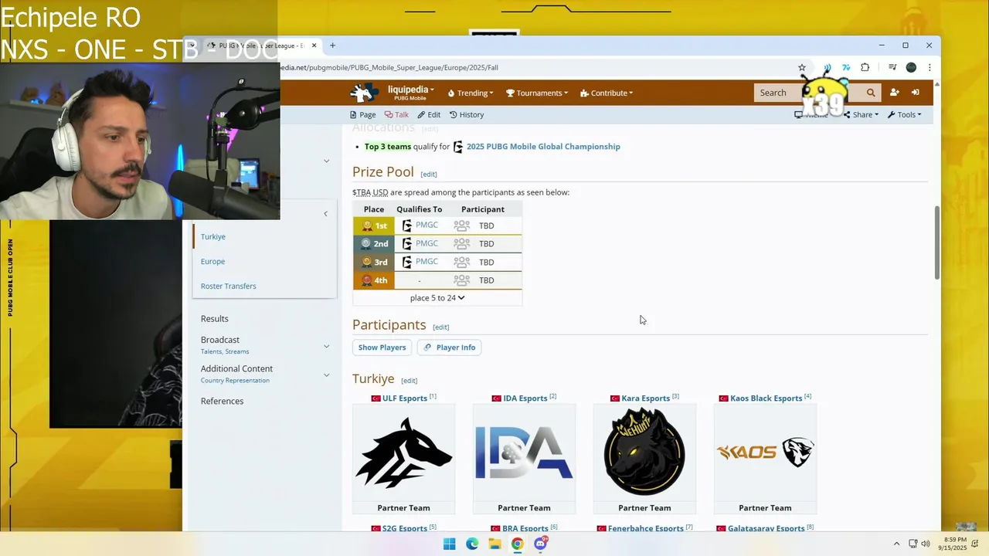The height and width of the screenshot is (556, 989).
Task: Select Roster Transfers in the sidebar
Action: pos(228,286)
